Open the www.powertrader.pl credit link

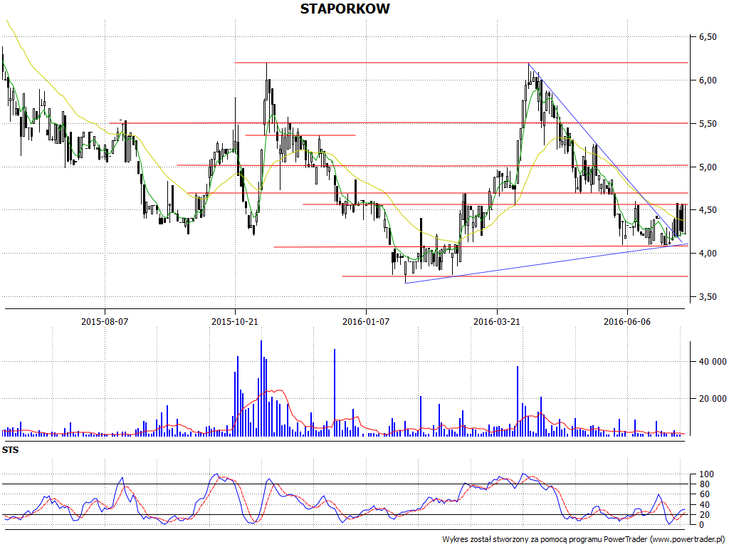(688, 540)
